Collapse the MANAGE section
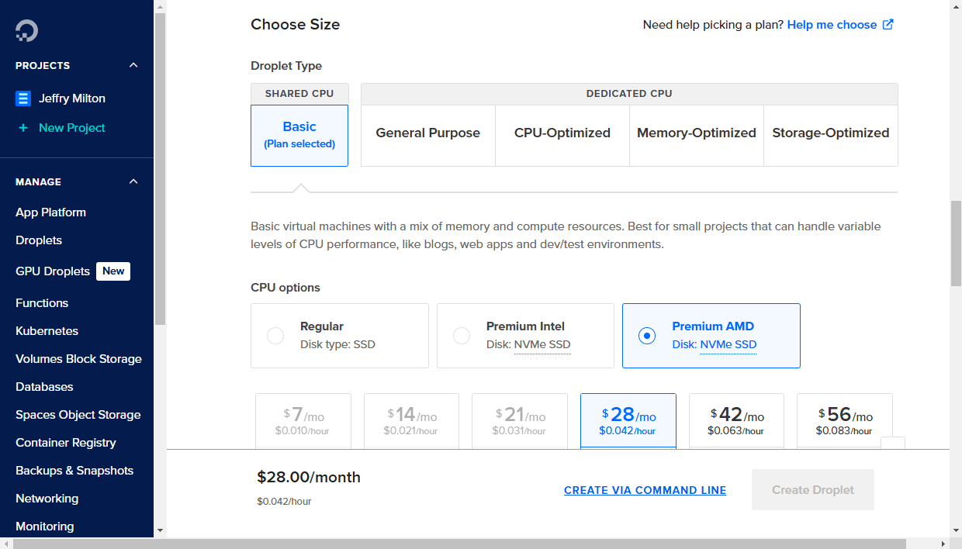This screenshot has height=549, width=962. coord(133,181)
